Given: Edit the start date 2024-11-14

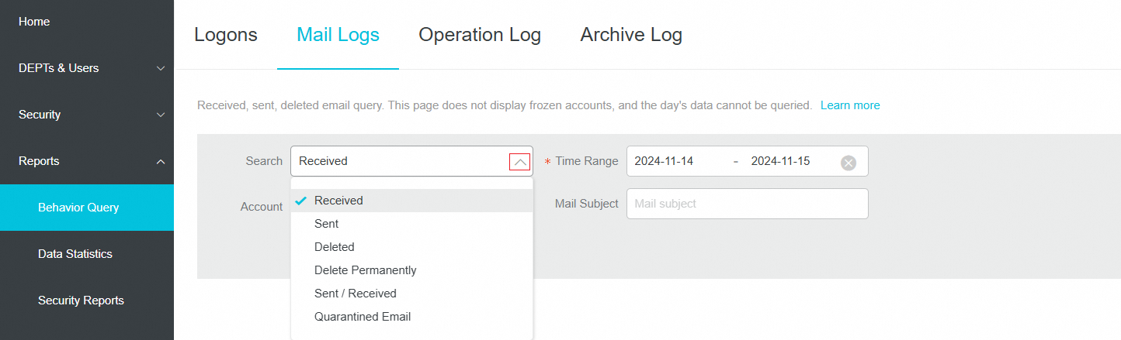Looking at the screenshot, I should pos(664,161).
